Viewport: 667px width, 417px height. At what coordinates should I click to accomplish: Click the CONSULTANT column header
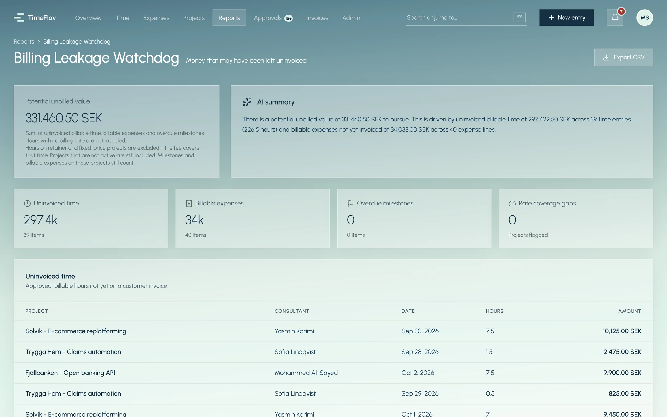[292, 311]
